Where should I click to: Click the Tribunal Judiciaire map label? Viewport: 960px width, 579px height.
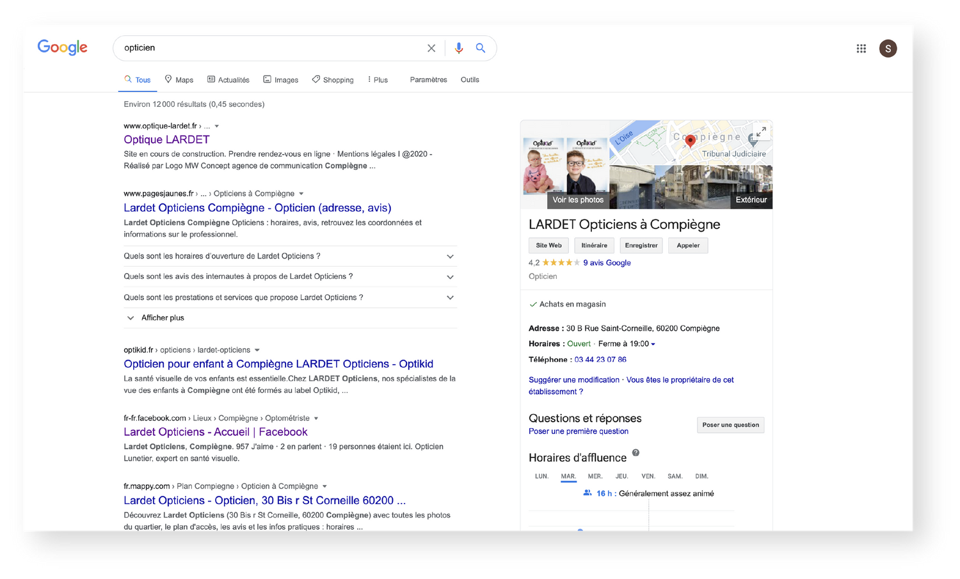(733, 154)
